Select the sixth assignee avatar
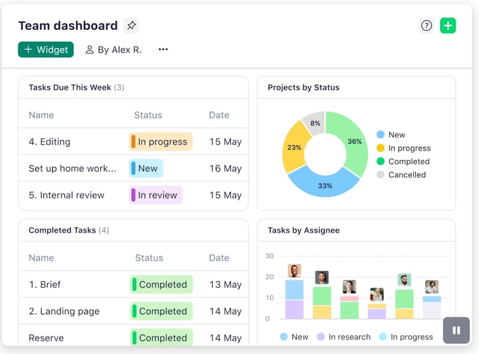The width and height of the screenshot is (479, 354). tap(432, 287)
